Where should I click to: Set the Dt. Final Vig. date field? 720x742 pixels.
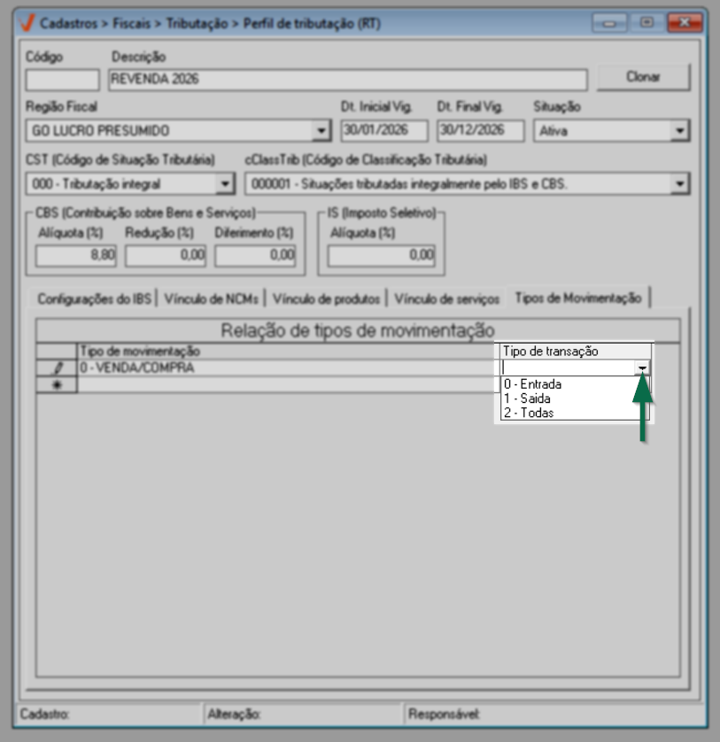click(x=480, y=131)
